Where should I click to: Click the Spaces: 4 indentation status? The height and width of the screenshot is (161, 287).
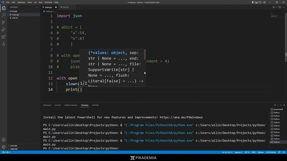[x=238, y=152]
